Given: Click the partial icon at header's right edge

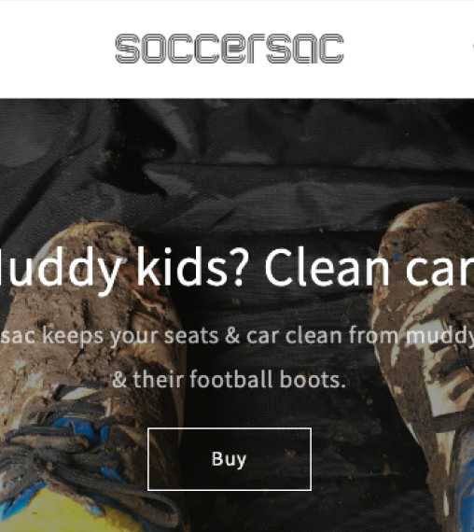Looking at the screenshot, I should tap(473, 47).
